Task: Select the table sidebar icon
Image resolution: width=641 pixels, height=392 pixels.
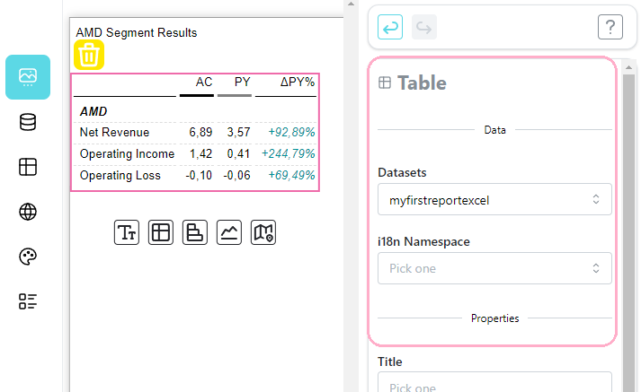Action: (28, 167)
